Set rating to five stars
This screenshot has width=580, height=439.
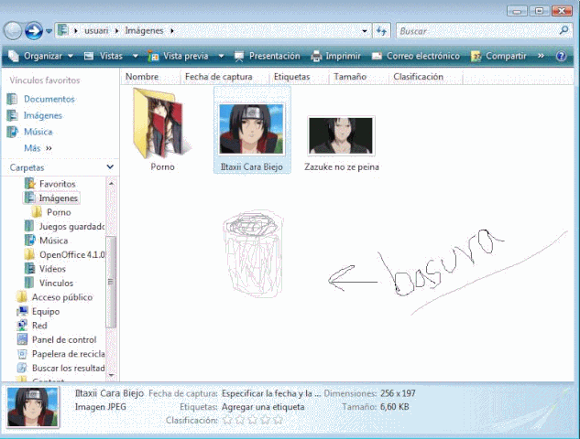[278, 420]
